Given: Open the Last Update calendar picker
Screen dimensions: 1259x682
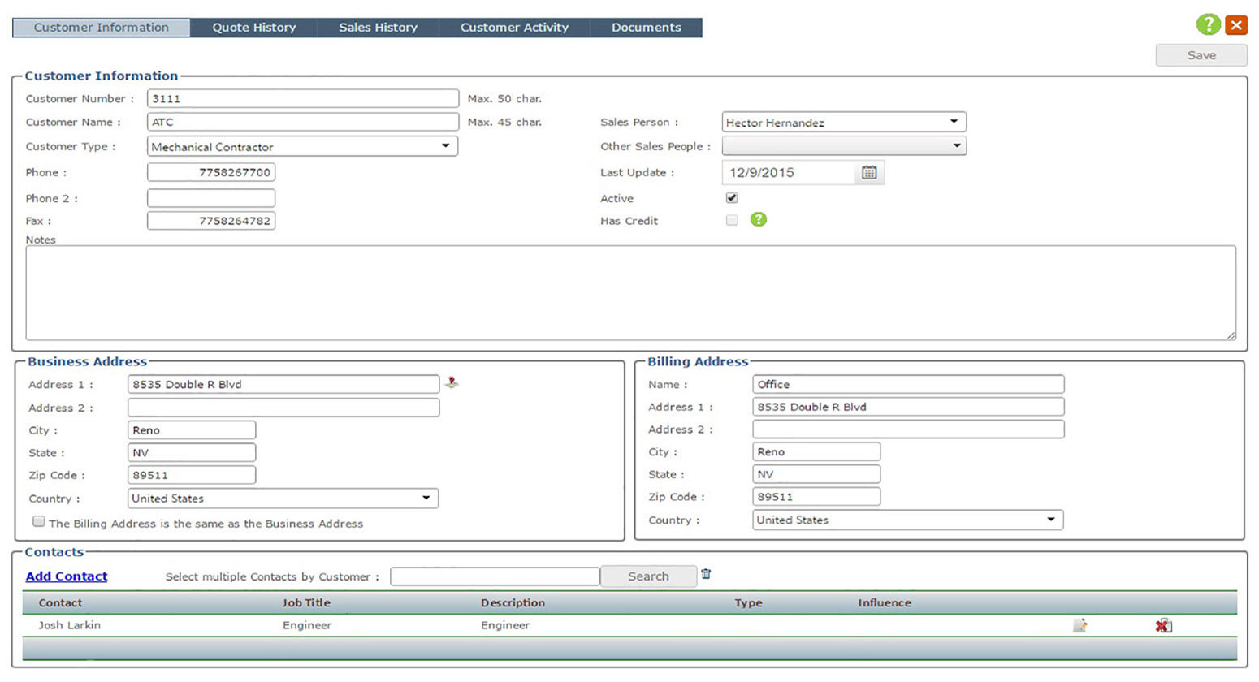Looking at the screenshot, I should [869, 172].
